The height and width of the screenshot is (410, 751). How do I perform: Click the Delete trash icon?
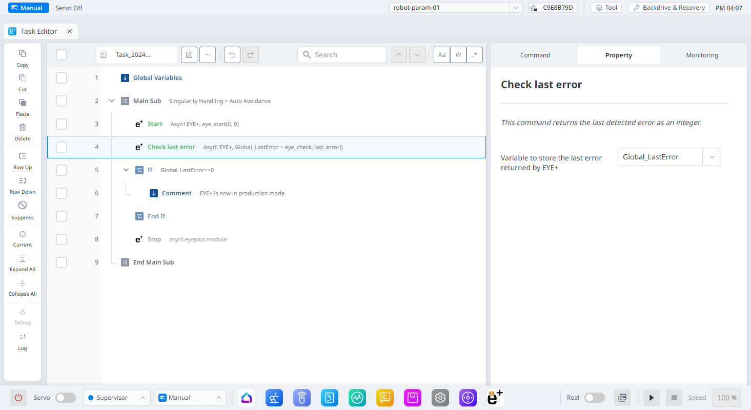(23, 127)
